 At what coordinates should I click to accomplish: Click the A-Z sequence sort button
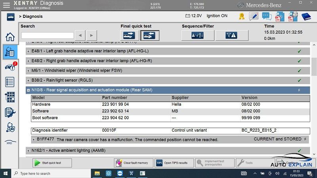coord(197,35)
